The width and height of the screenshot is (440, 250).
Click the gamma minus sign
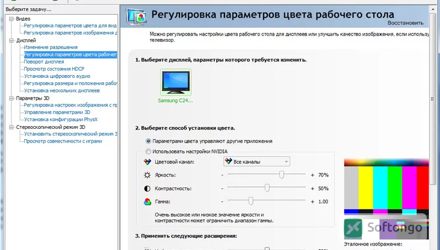point(222,202)
